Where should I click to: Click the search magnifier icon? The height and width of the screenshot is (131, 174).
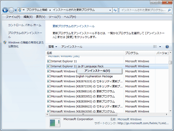tap(169, 10)
